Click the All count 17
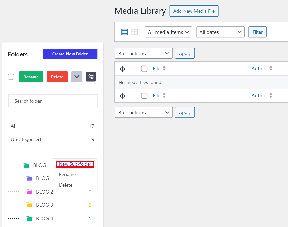This screenshot has width=288, height=227. pos(91,126)
